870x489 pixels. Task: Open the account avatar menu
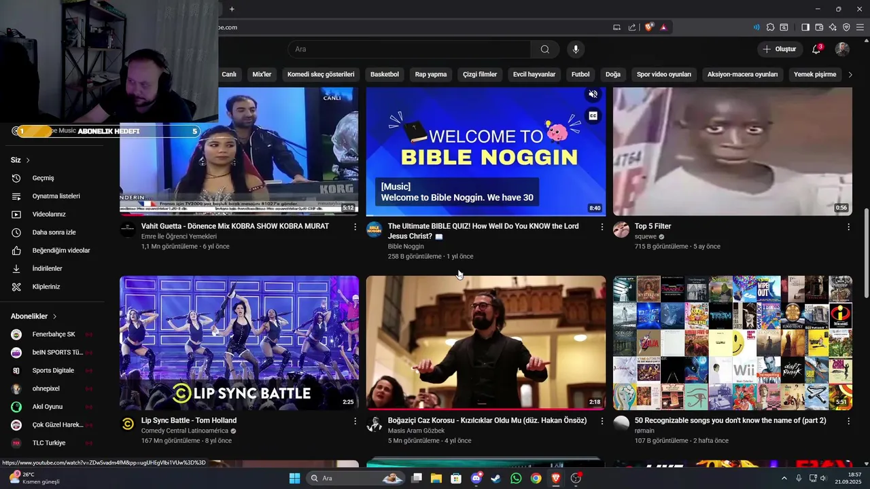coord(842,49)
